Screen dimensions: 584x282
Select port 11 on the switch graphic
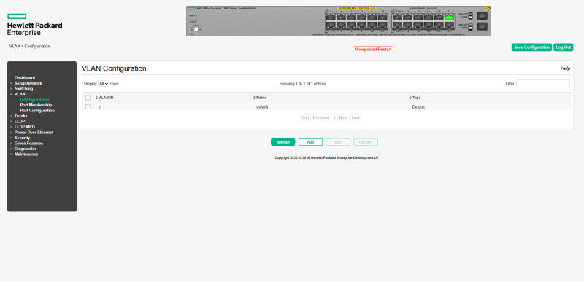pos(383,17)
